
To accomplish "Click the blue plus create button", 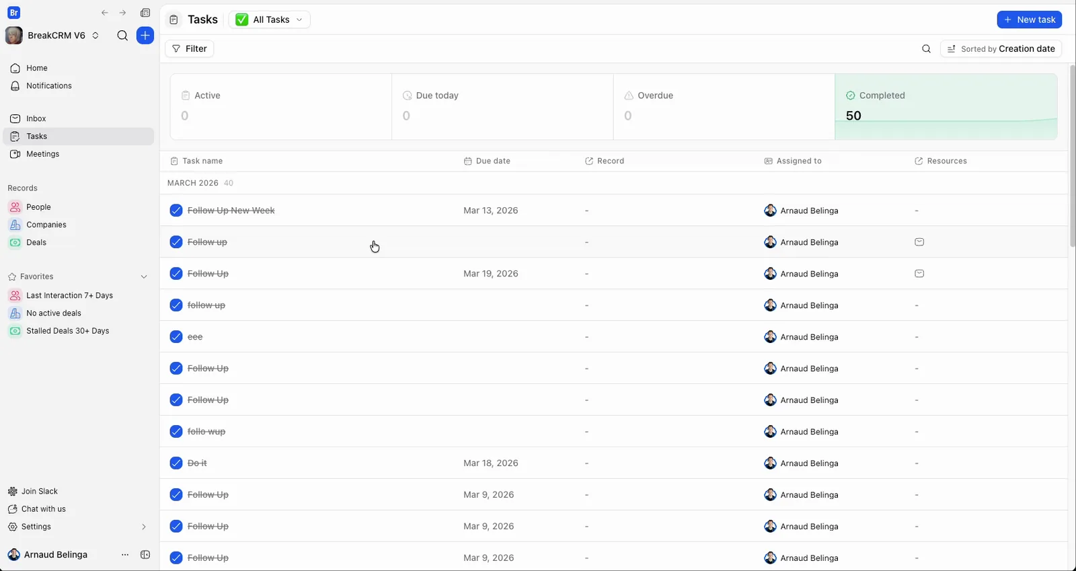I will 145,36.
